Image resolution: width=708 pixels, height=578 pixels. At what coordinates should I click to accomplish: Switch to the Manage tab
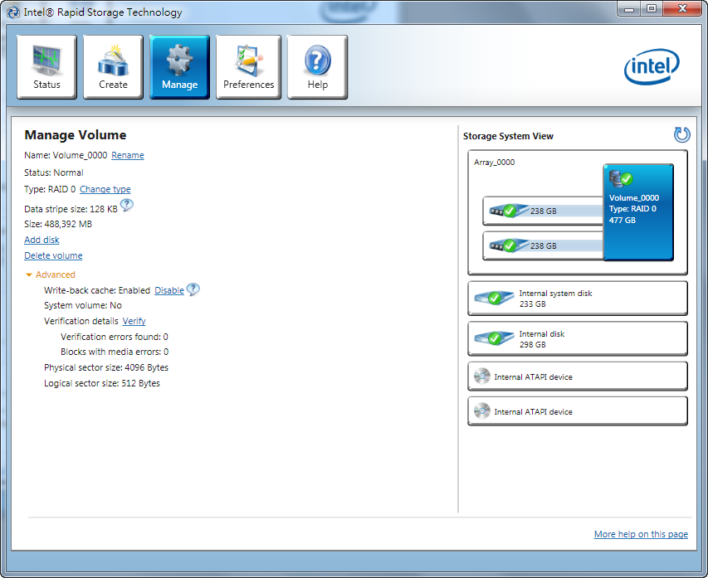pyautogui.click(x=179, y=67)
